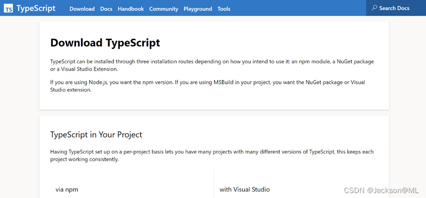Click the Download TypeScript heading
The height and width of the screenshot is (198, 426).
pyautogui.click(x=105, y=43)
